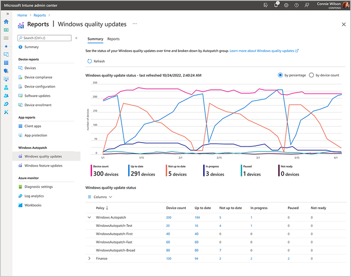Open the Columns dropdown
351x277 pixels.
click(100, 197)
